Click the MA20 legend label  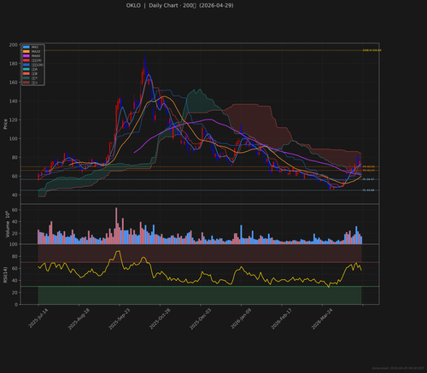[36, 51]
